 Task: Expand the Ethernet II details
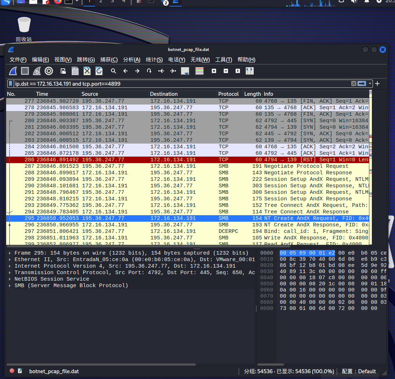9,259
